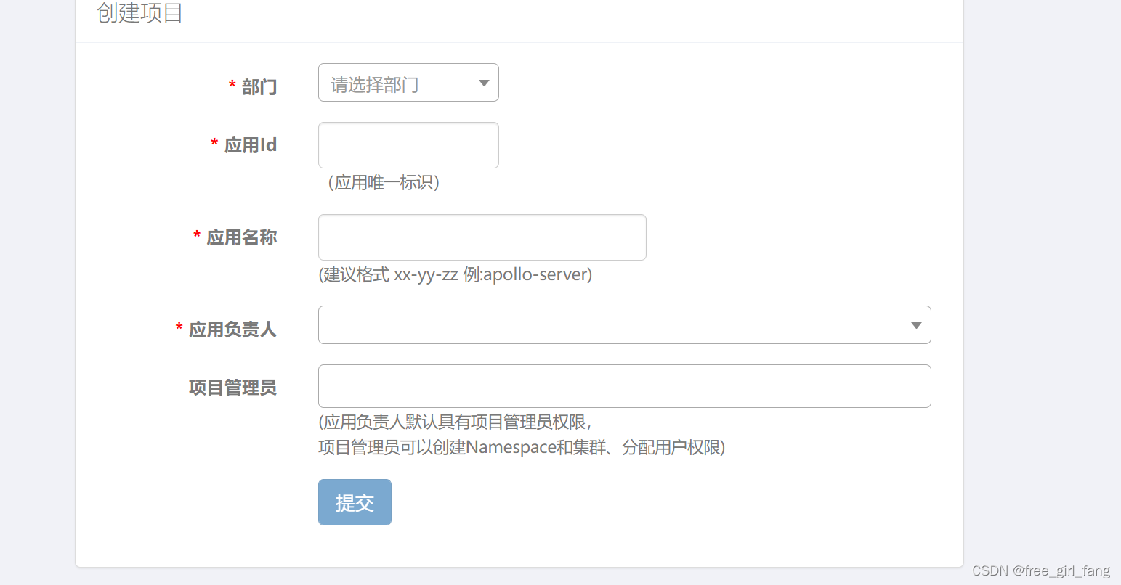The width and height of the screenshot is (1121, 585).
Task: Click the 应用负责人默认具有项目管理员权限 note
Action: (455, 422)
